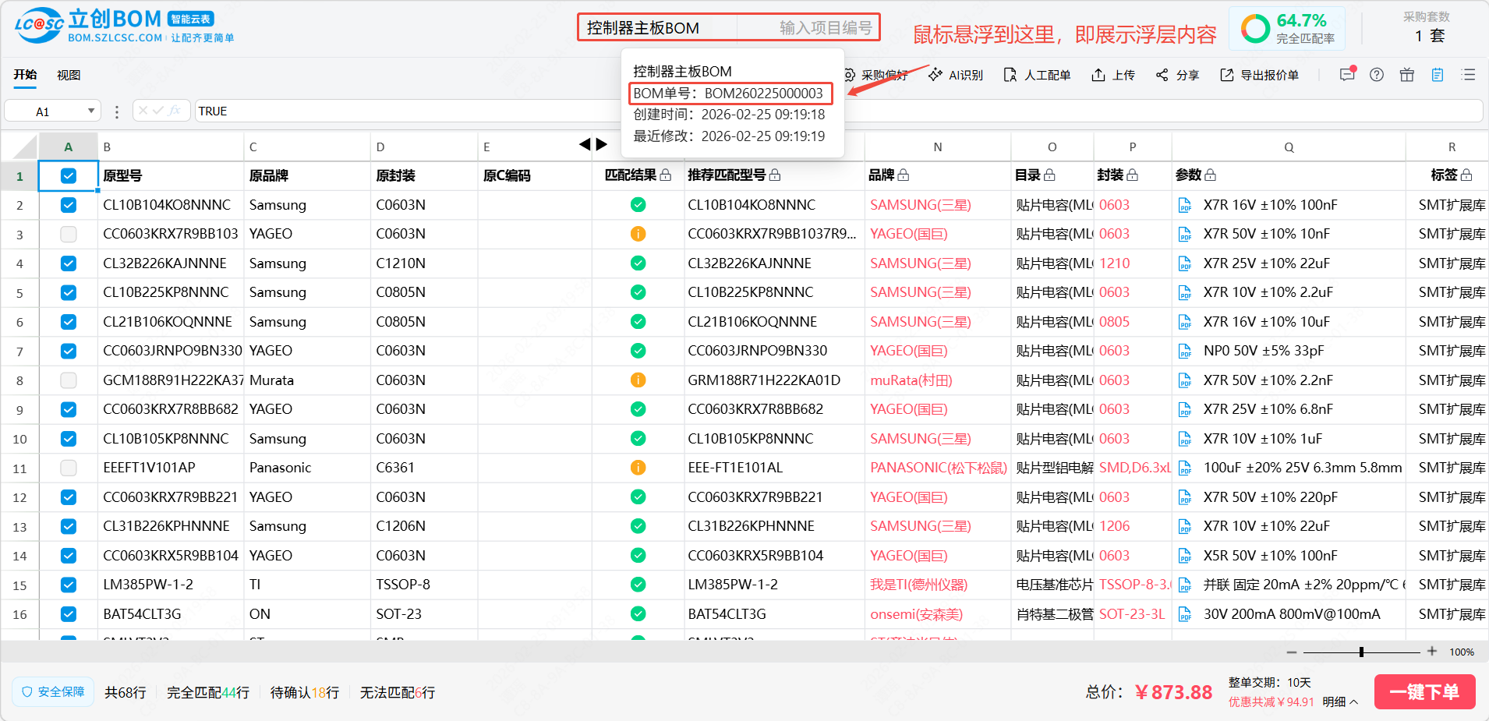Click the 安全保障 security button
This screenshot has width=1489, height=721.
tap(53, 692)
